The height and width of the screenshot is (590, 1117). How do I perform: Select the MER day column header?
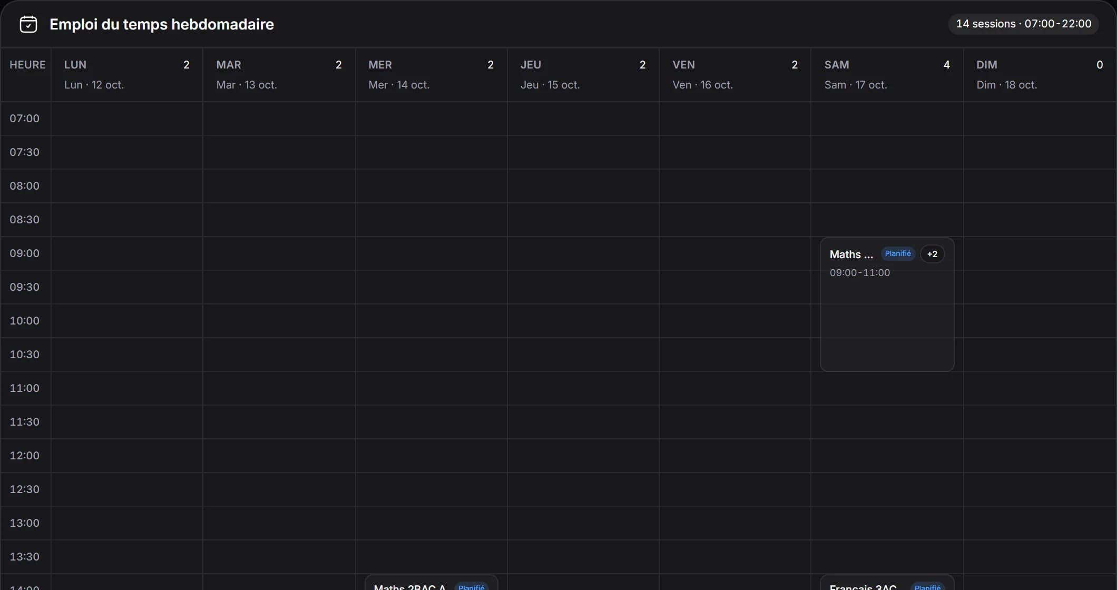pyautogui.click(x=432, y=75)
